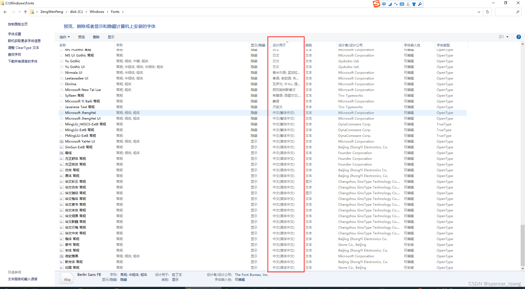
Task: Select the 方正舒体 常规 font row
Action: tap(262, 158)
